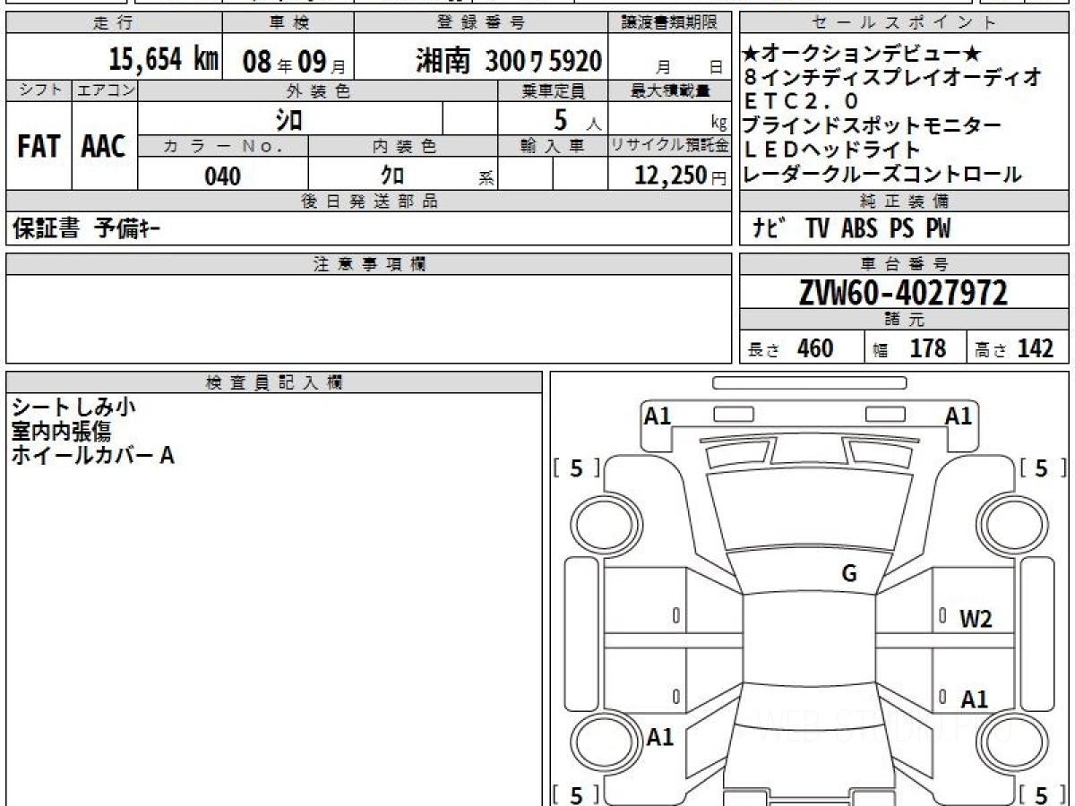Click the 最大積載量 header
The height and width of the screenshot is (806, 1075).
click(669, 90)
